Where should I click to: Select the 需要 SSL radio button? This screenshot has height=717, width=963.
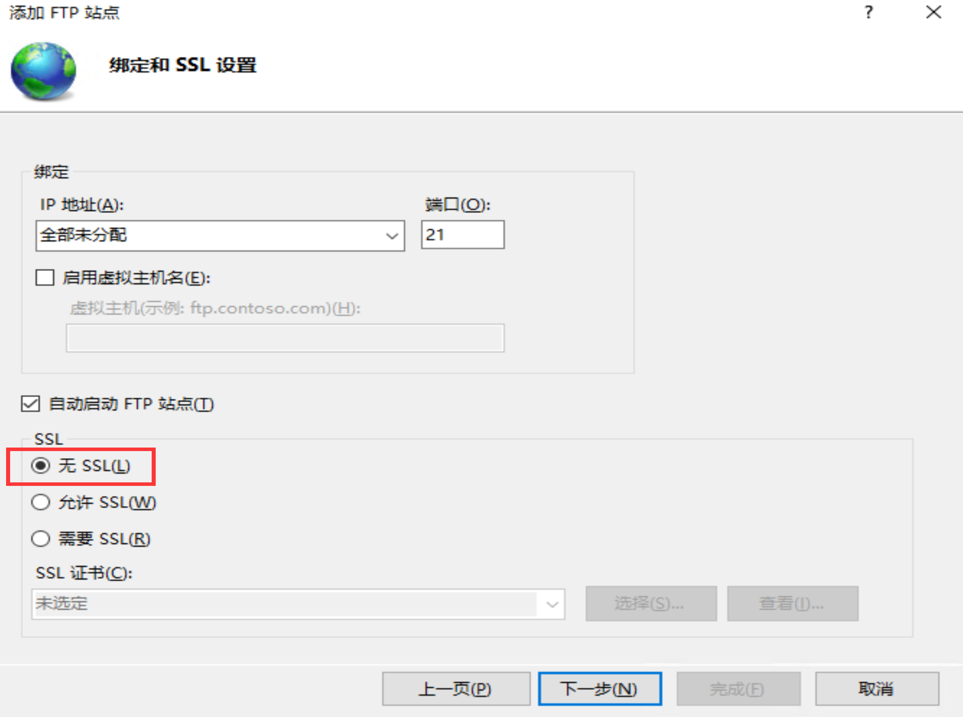click(x=40, y=538)
